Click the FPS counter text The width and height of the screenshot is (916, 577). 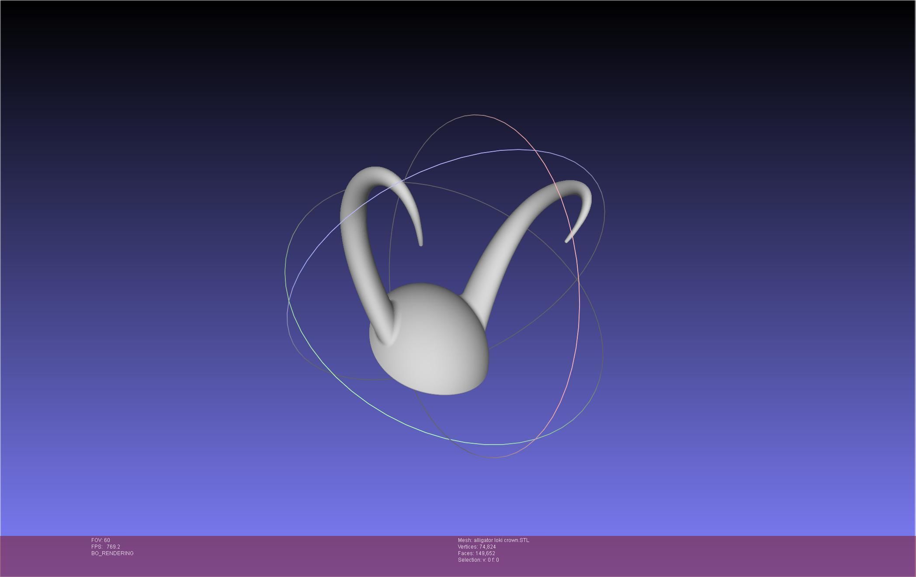(105, 547)
